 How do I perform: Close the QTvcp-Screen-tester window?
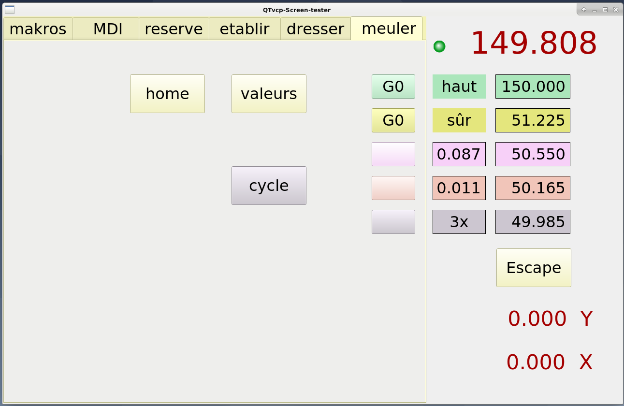click(x=616, y=10)
